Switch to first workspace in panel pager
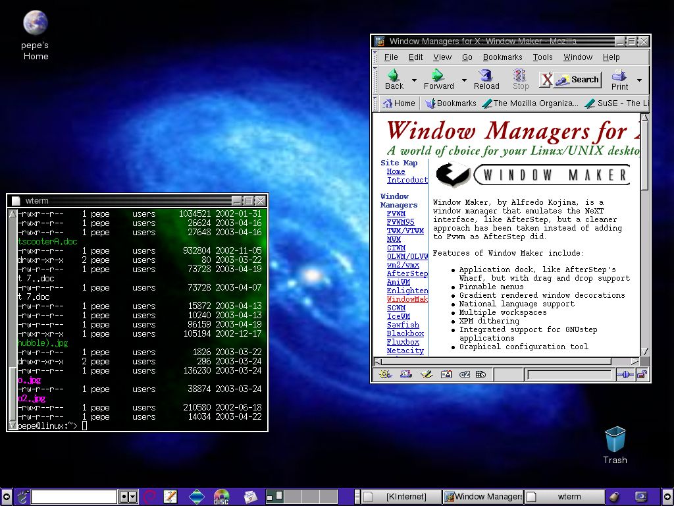 pyautogui.click(x=274, y=497)
